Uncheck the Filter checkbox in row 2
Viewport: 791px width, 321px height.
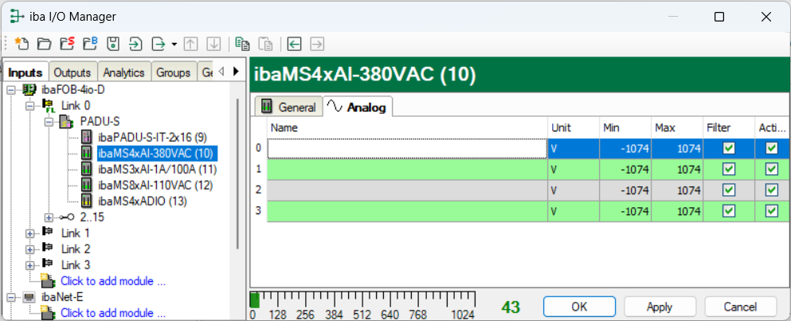click(728, 190)
